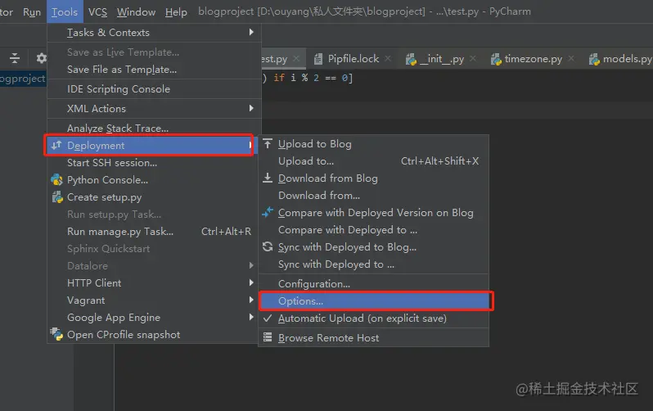653x411 pixels.
Task: Expand the Google App Engine submenu arrow
Action: 251,317
